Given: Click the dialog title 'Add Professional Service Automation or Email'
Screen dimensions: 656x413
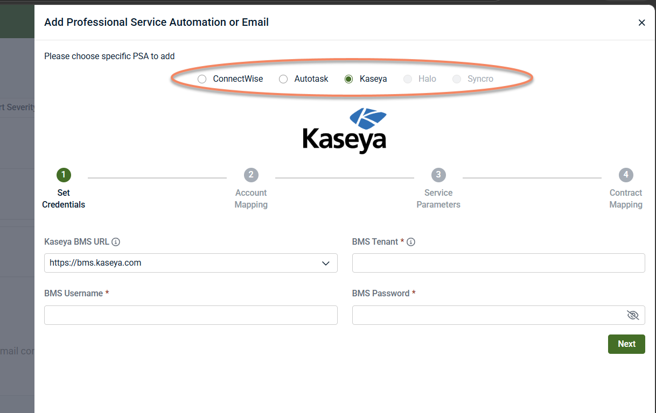Looking at the screenshot, I should click(x=156, y=22).
